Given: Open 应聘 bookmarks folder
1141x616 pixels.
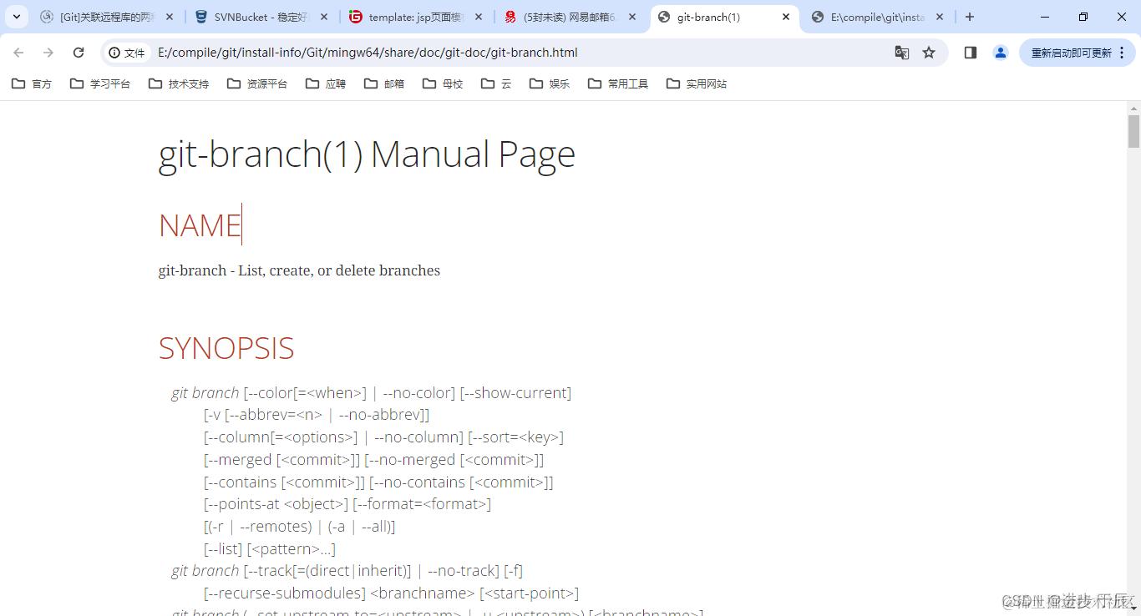Looking at the screenshot, I should 326,83.
